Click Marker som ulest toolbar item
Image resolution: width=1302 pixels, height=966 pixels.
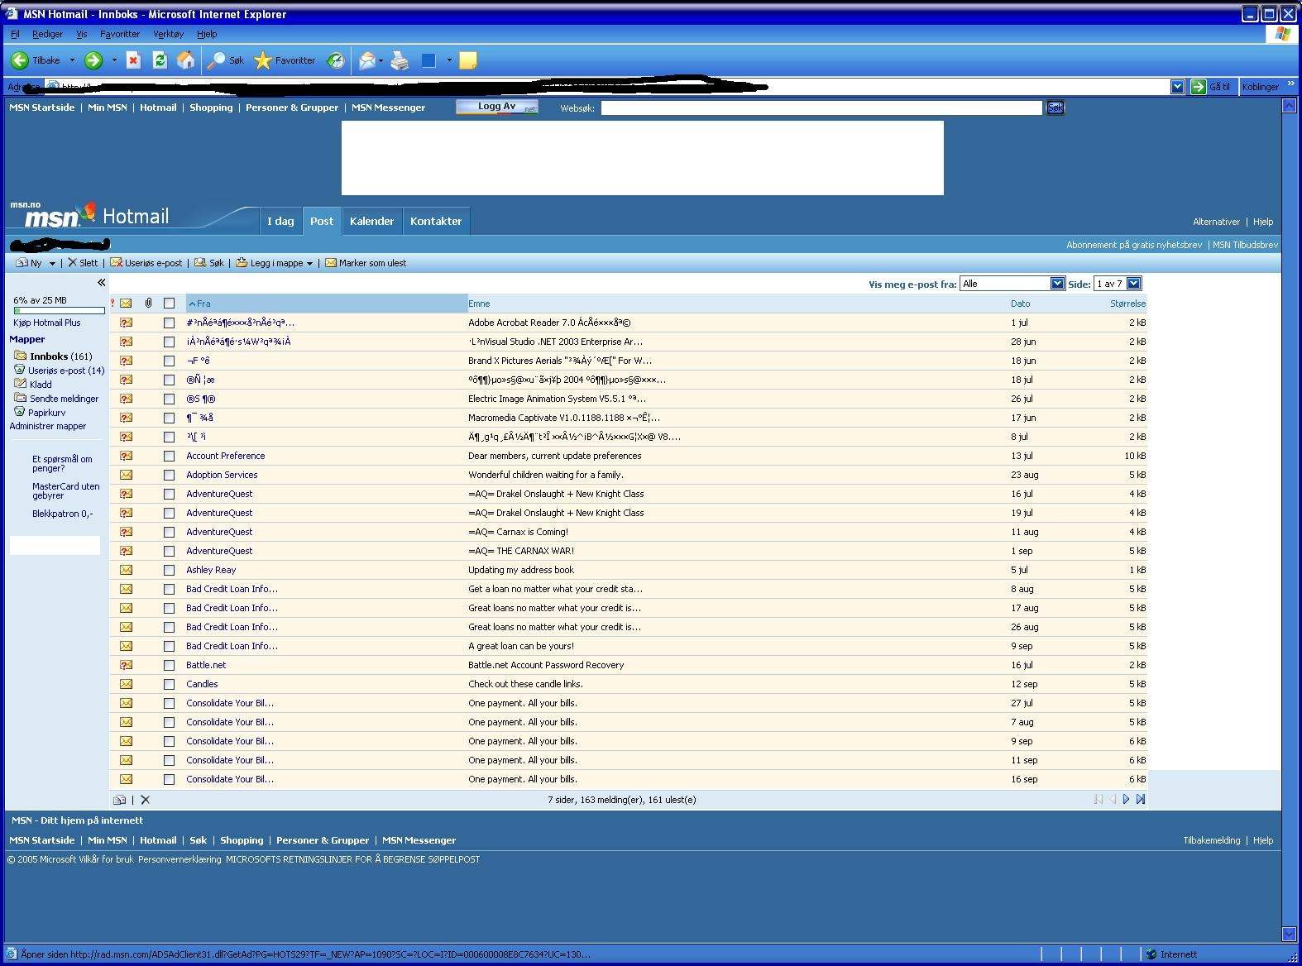click(x=366, y=263)
